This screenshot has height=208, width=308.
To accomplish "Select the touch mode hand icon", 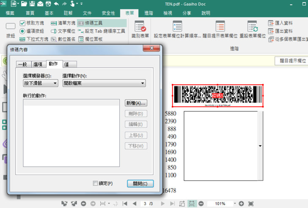I will (72, 4).
